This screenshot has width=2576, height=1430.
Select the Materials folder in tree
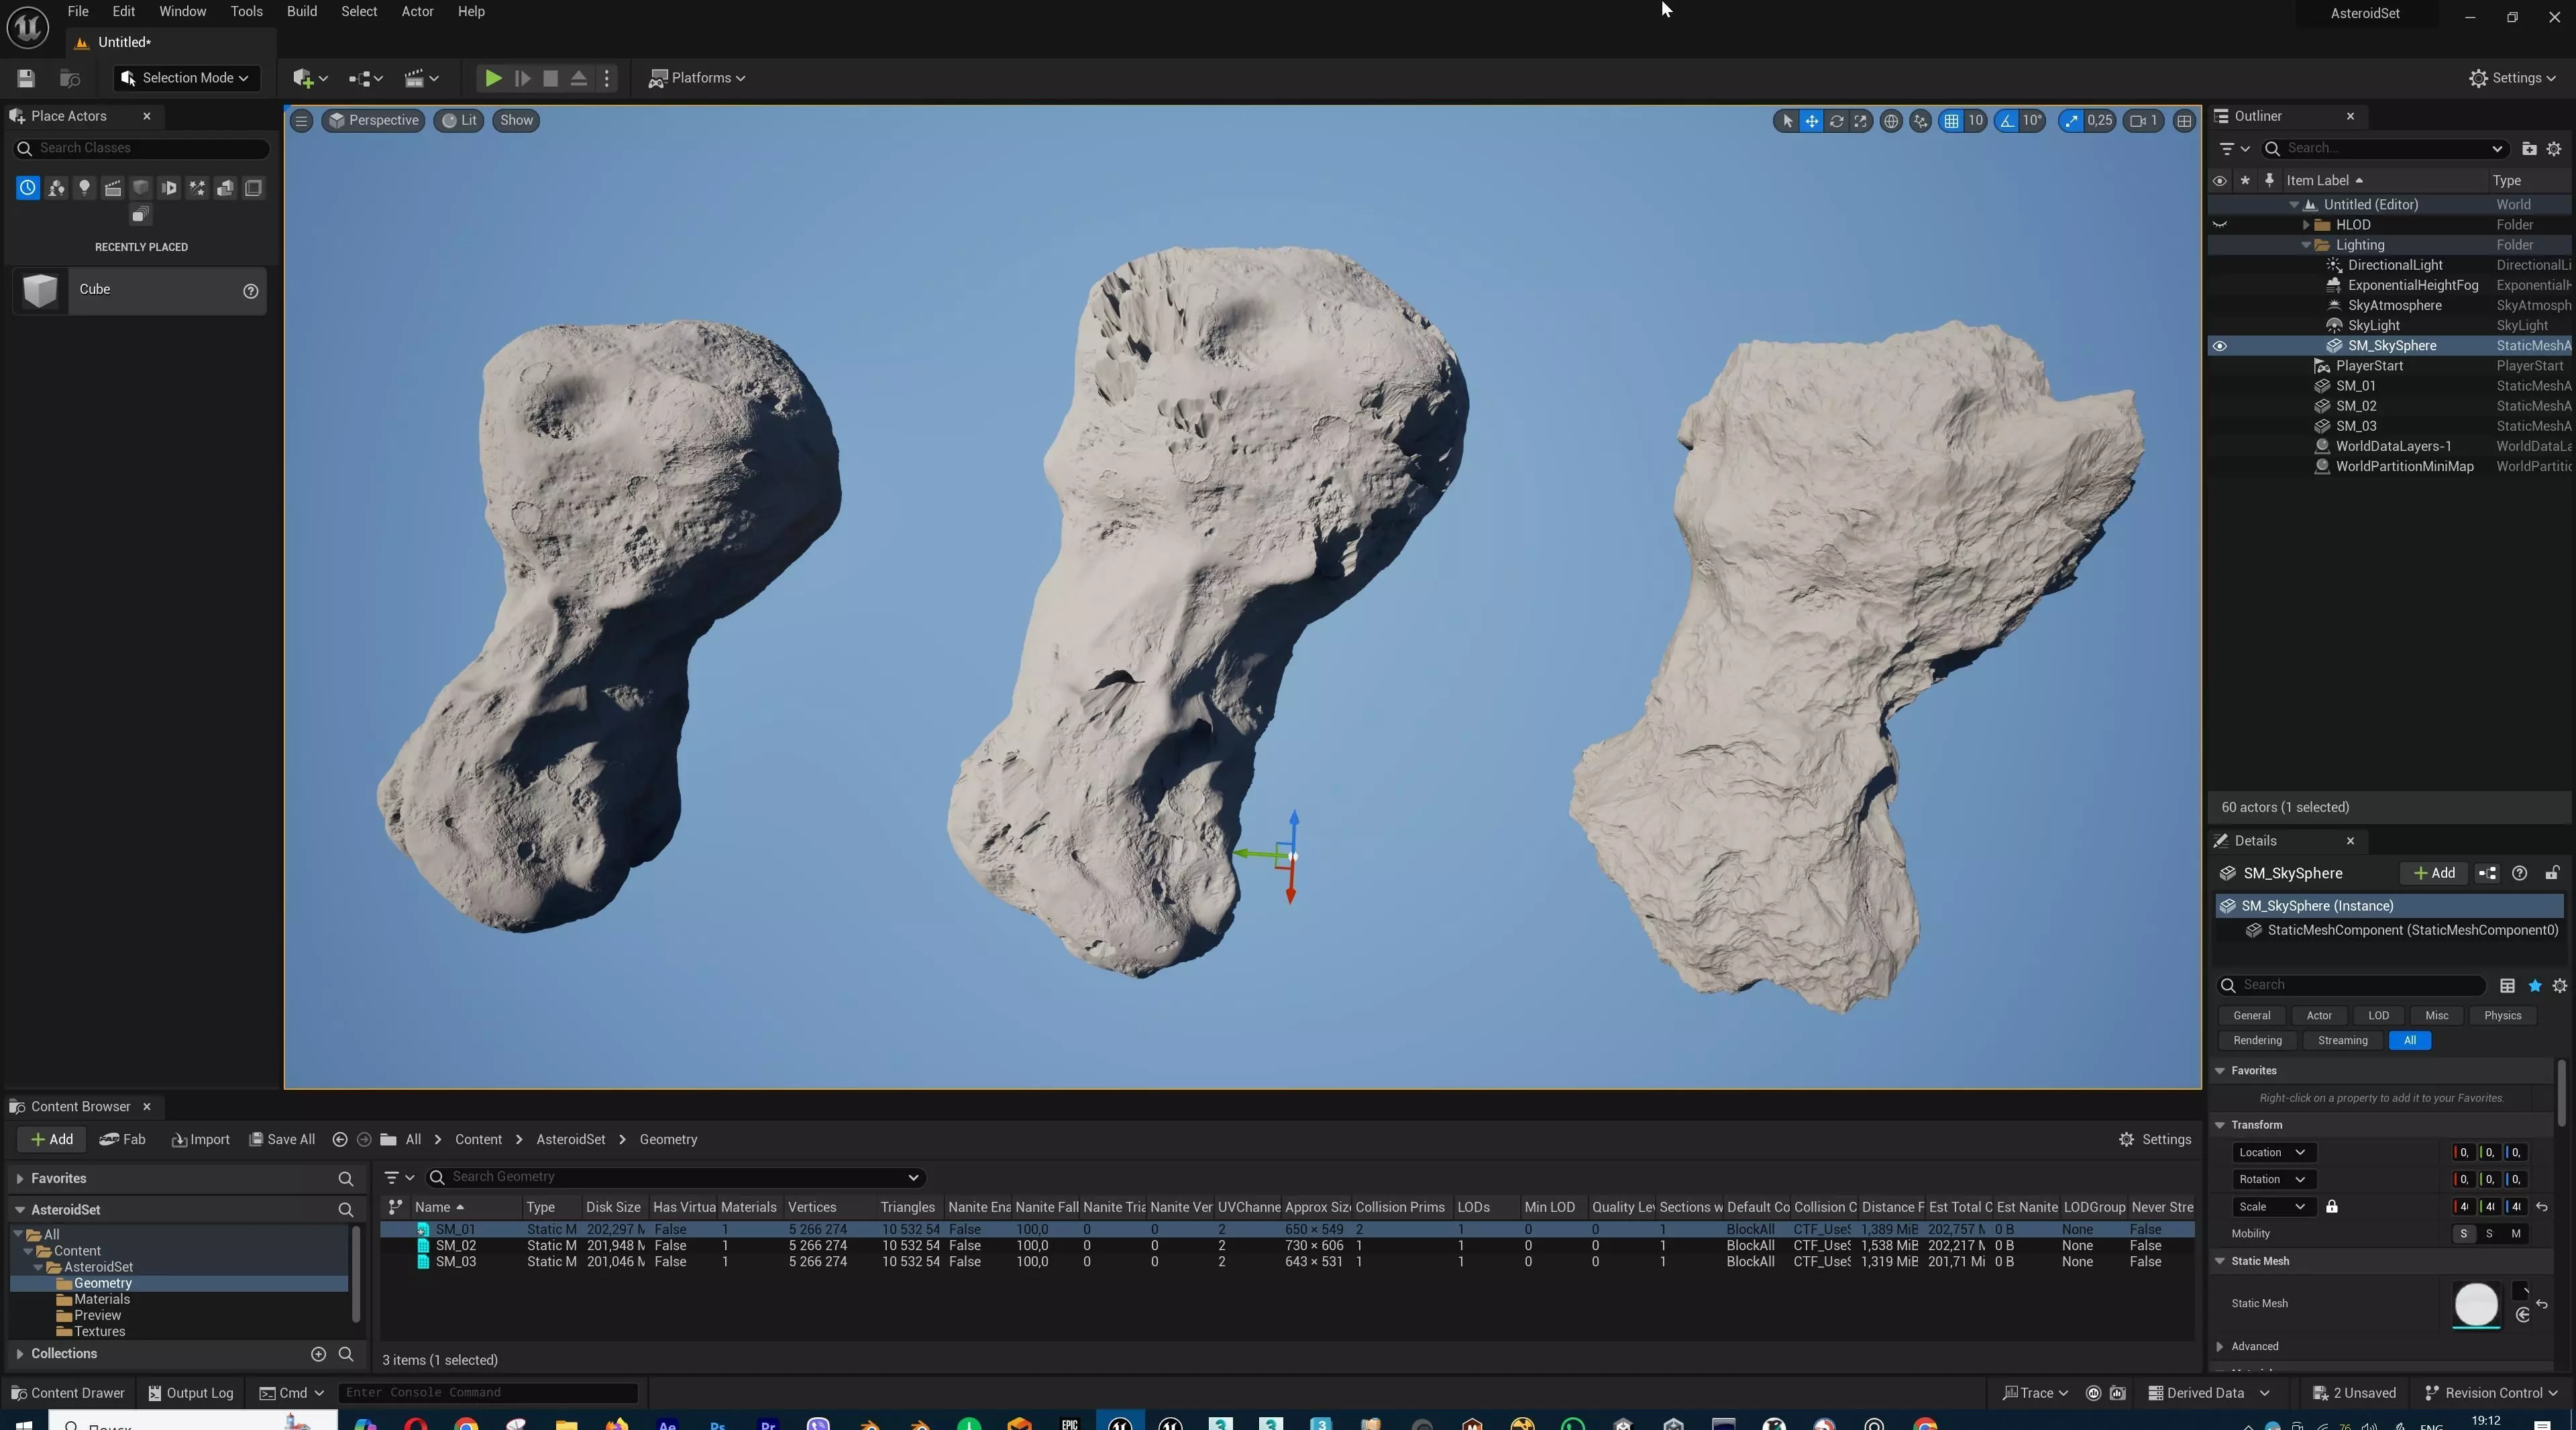click(102, 1300)
